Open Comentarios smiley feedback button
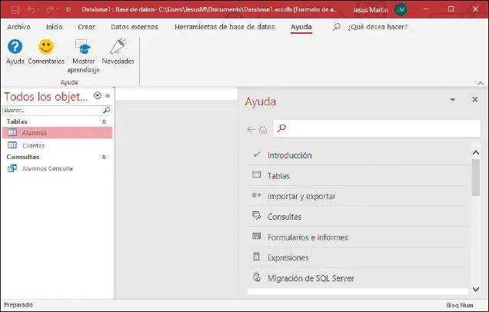Screen dimensions: 489x312 [x=46, y=48]
